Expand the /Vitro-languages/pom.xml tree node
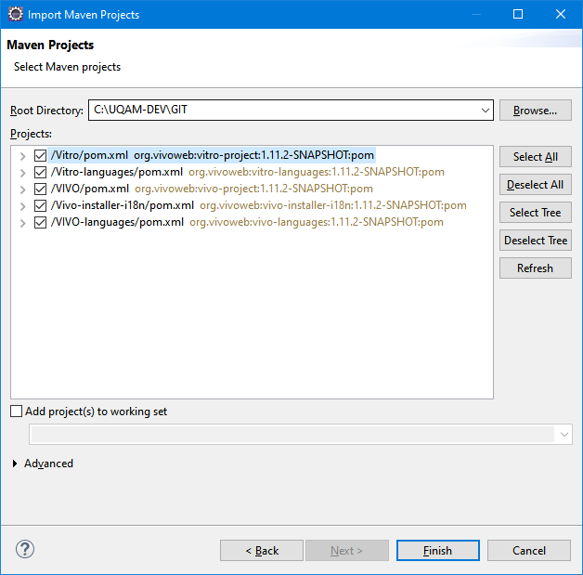 coord(22,173)
